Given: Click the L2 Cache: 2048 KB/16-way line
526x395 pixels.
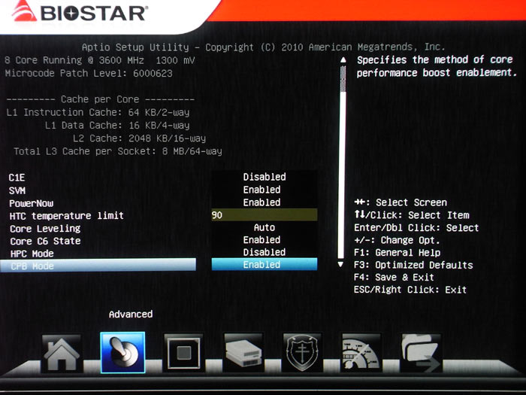Looking at the screenshot, I should pos(139,138).
